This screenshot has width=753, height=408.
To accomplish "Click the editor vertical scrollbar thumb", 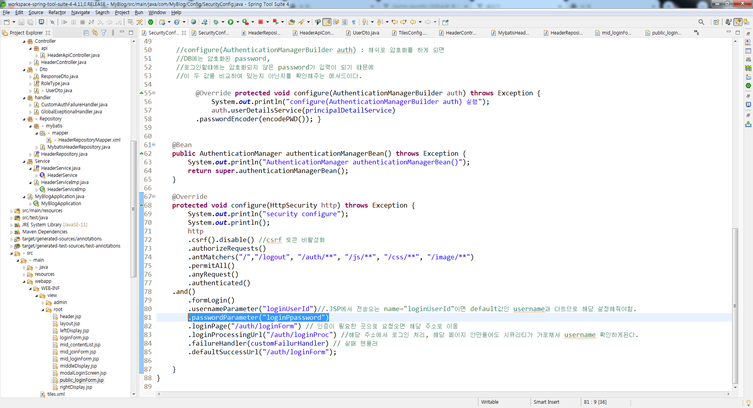I will point(735,306).
